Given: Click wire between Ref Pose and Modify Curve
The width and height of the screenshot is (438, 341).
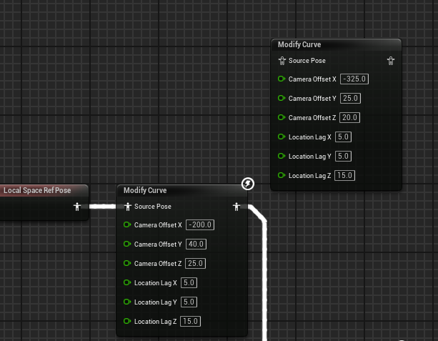Looking at the screenshot, I should pyautogui.click(x=102, y=207).
